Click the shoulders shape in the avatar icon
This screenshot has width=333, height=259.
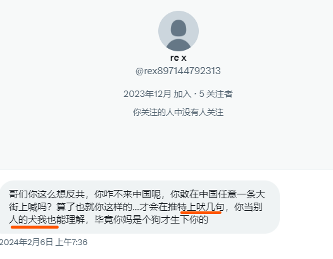(179, 45)
